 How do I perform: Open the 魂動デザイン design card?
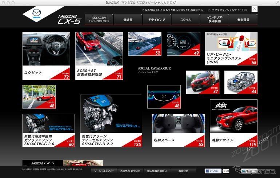point(234,123)
